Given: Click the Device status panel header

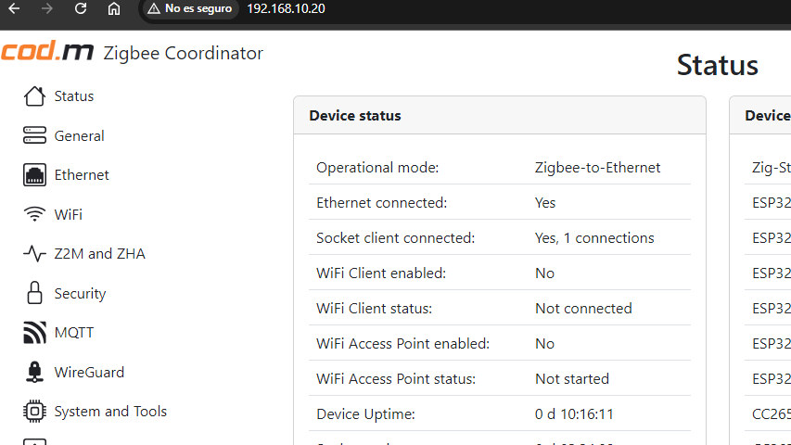Looking at the screenshot, I should click(500, 116).
